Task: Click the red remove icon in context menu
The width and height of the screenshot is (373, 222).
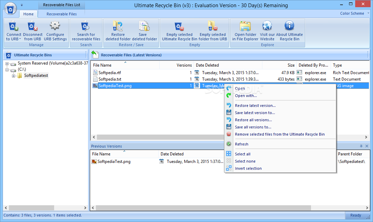Action: tap(229, 134)
